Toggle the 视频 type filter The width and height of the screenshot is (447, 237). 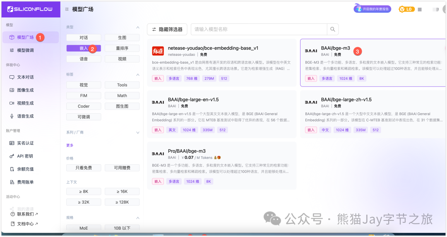122,59
